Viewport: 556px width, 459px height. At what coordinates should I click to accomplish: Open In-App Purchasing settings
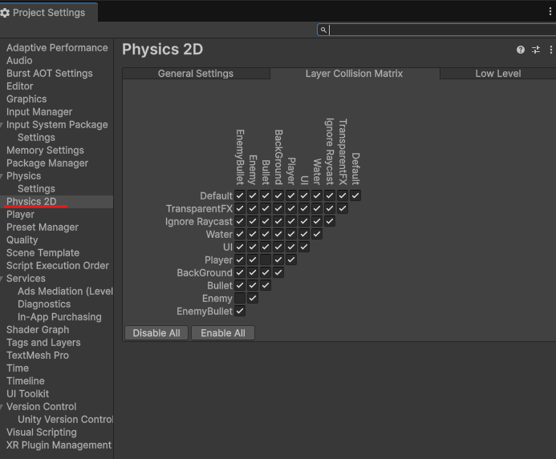point(59,317)
